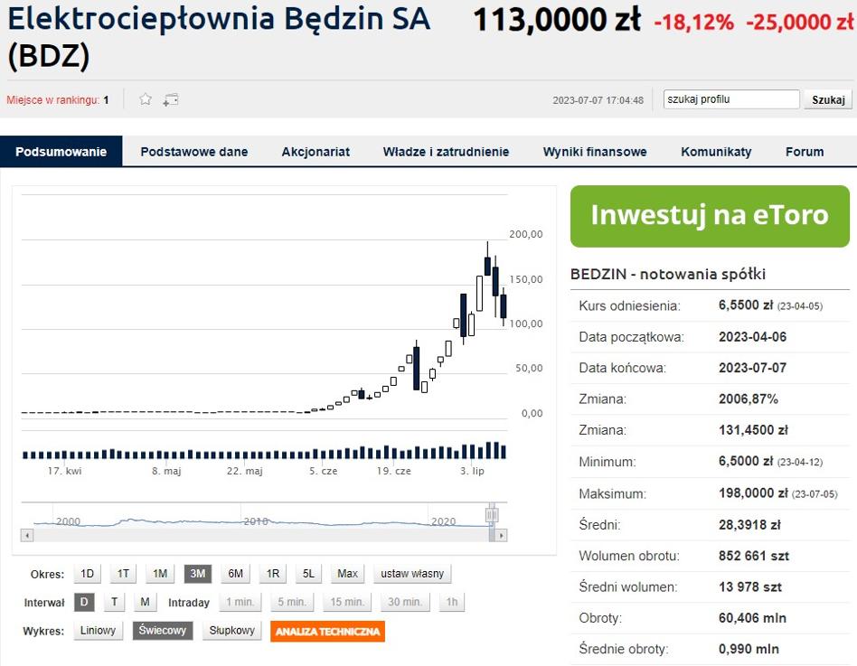Click the Szukaj search button
This screenshot has width=857, height=666.
(x=828, y=100)
